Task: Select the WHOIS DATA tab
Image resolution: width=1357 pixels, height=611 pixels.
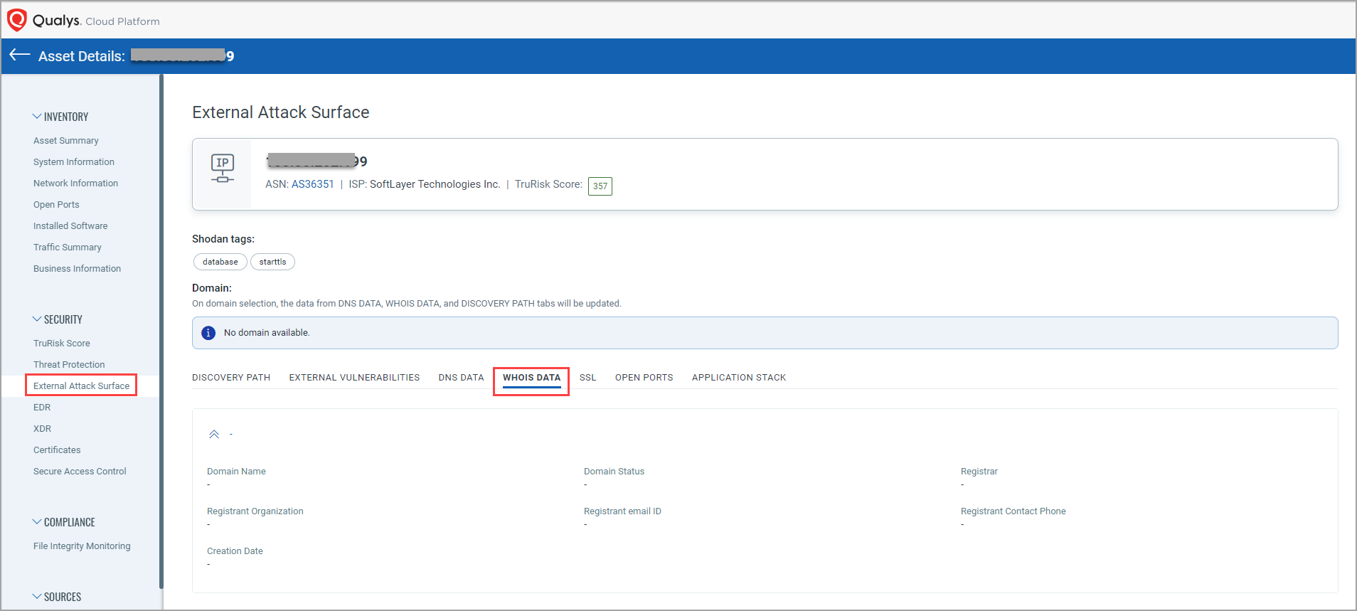Action: click(531, 378)
